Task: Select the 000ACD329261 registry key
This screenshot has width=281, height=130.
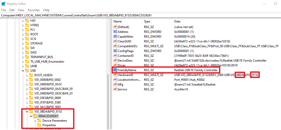Action: point(48,116)
